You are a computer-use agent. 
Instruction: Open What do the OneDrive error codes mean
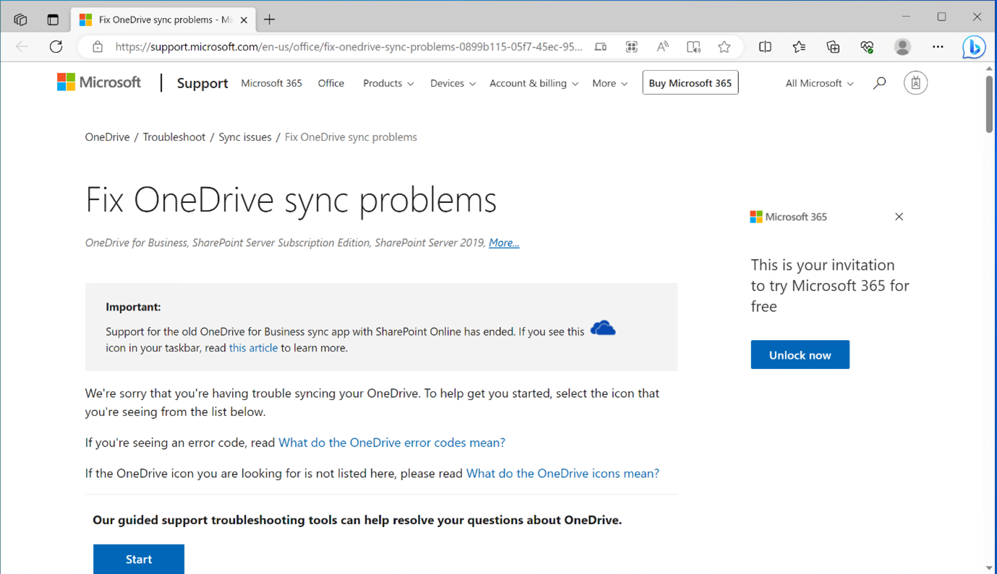(392, 442)
